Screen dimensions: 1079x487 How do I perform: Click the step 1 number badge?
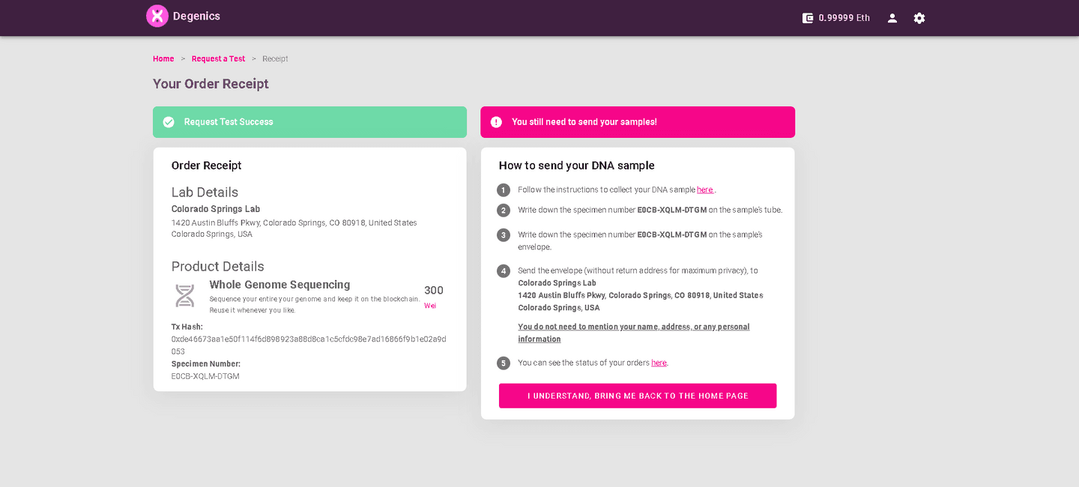coord(504,190)
